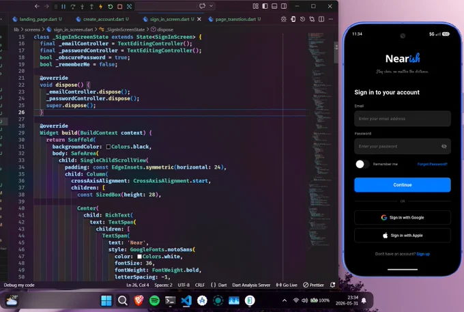
Task: Toggle the bottom panel
Action: [x=274, y=6]
